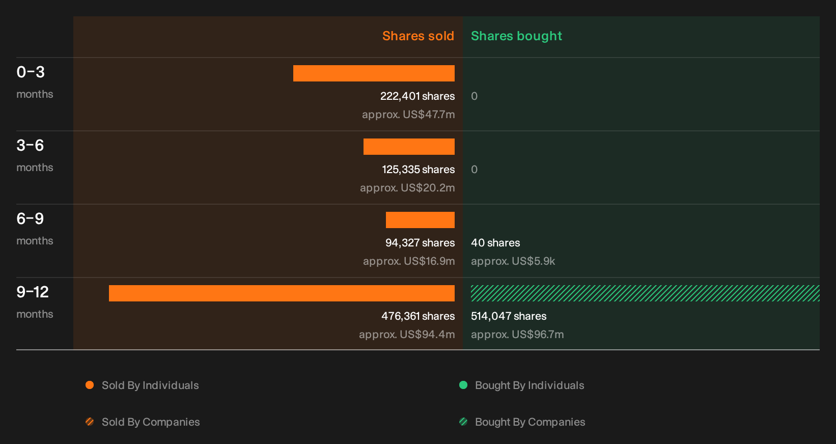Click the striped green bought bar for 9-12 months
Viewport: 836px width, 444px height.
point(645,293)
